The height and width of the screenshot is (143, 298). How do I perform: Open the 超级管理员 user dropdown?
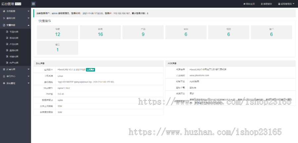coord(286,4)
